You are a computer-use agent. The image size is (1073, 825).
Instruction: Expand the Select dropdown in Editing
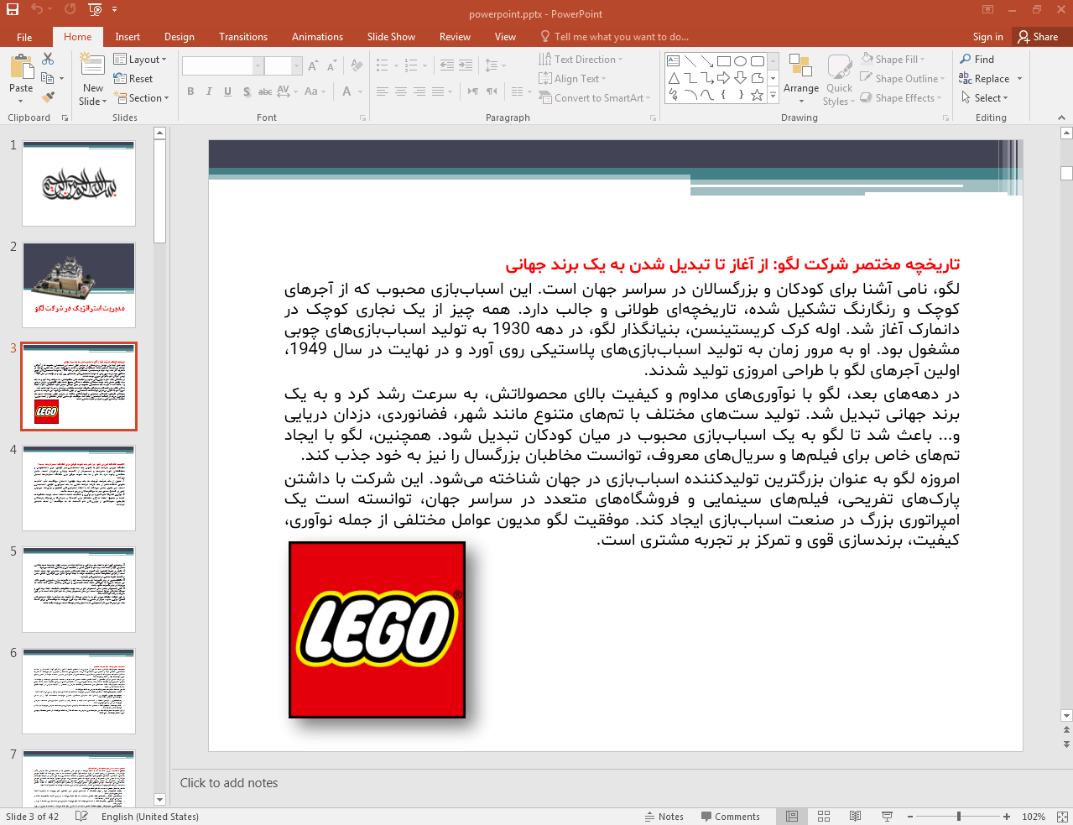(985, 98)
